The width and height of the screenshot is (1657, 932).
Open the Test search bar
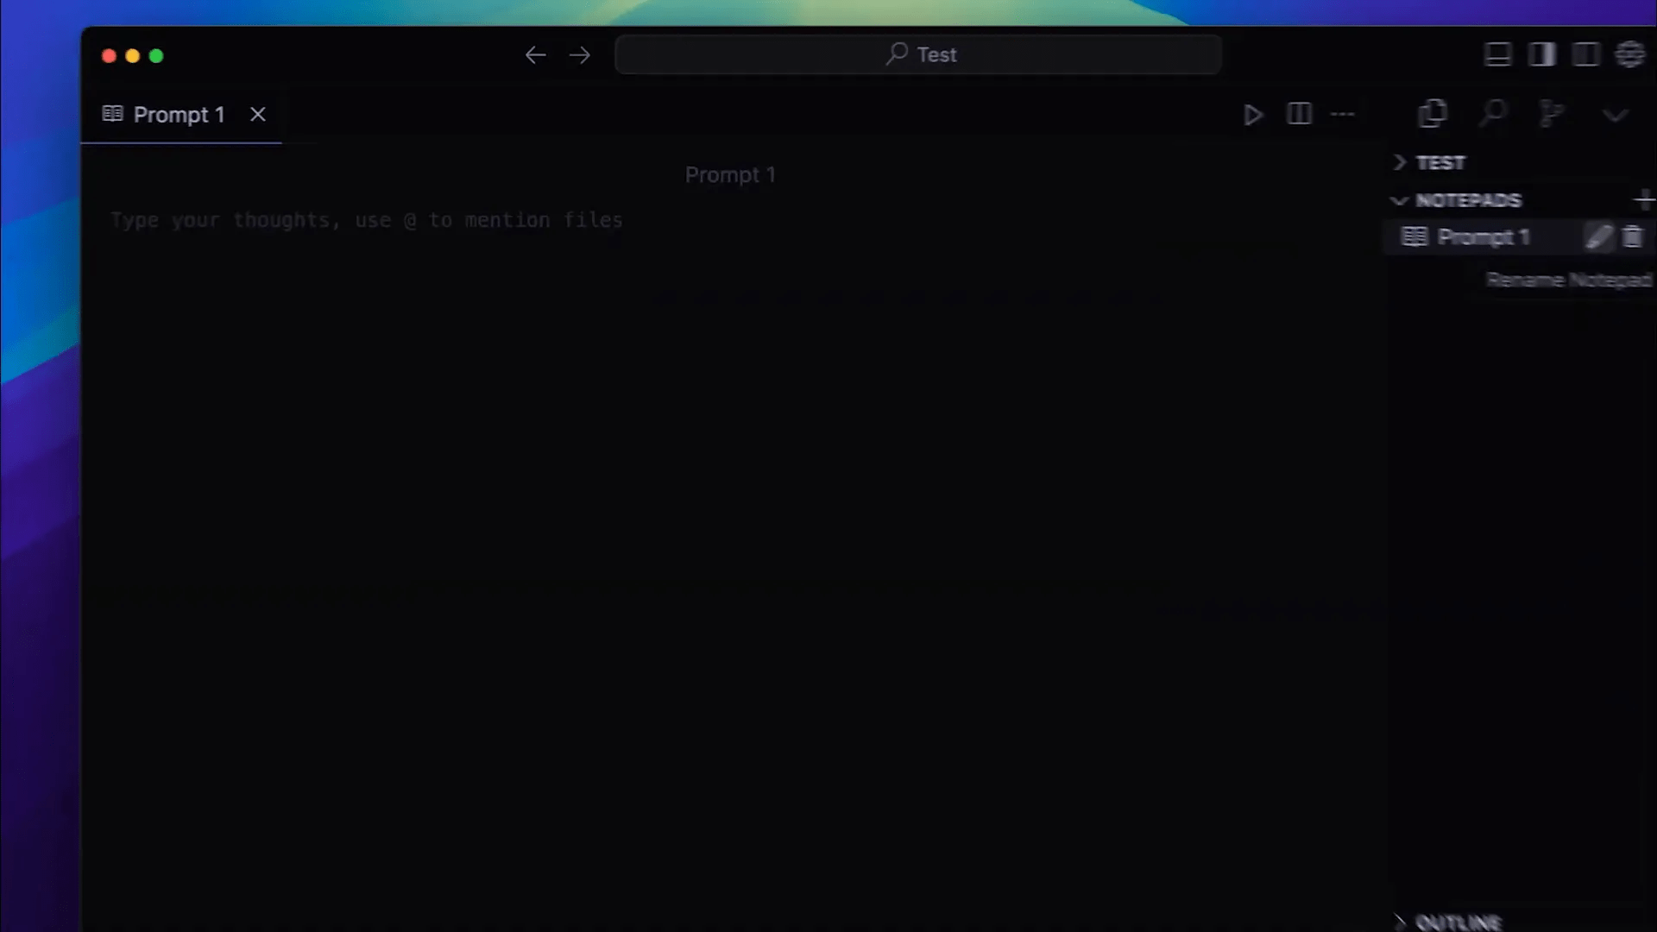(x=918, y=54)
